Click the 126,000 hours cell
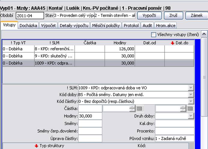 coord(120,49)
